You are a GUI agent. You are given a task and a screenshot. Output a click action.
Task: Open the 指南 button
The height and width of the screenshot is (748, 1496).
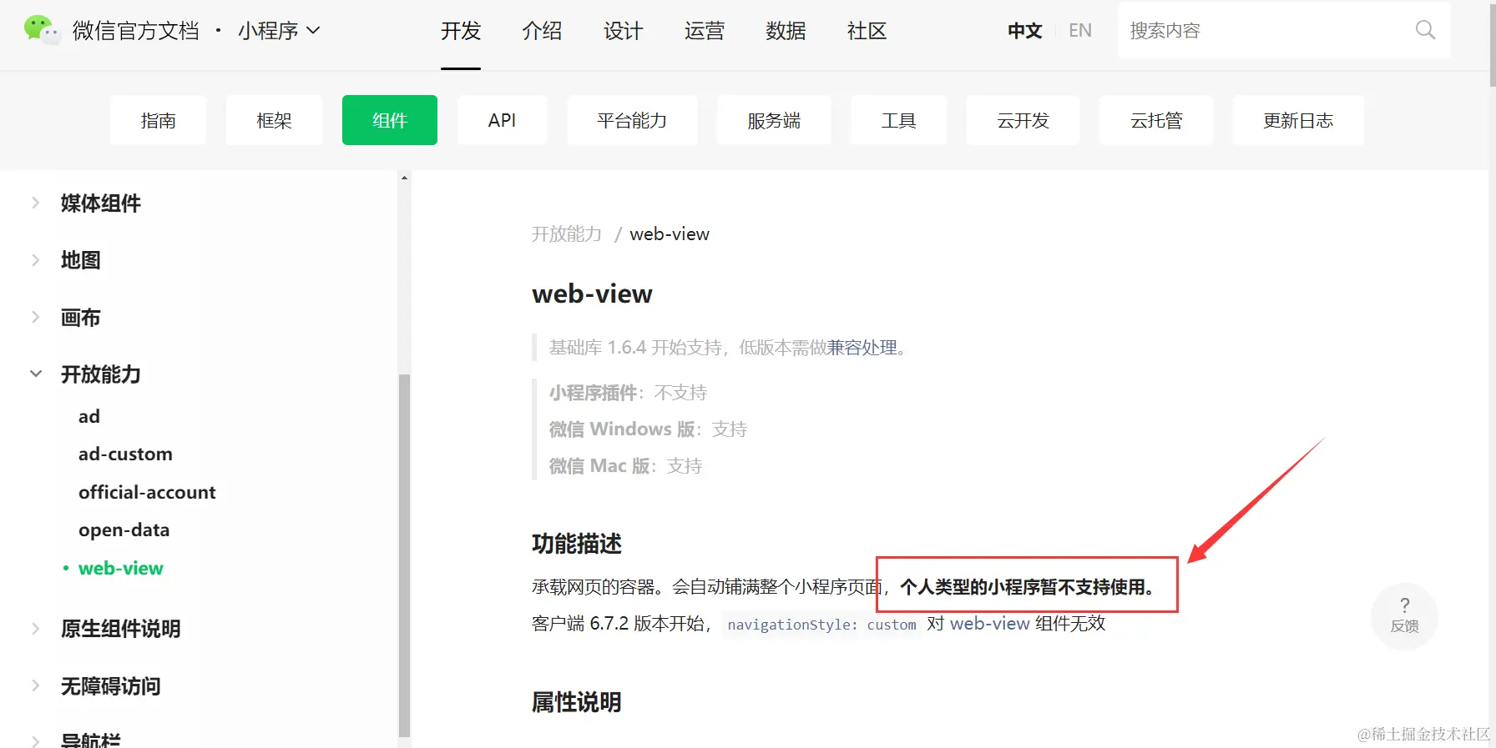[x=158, y=120]
